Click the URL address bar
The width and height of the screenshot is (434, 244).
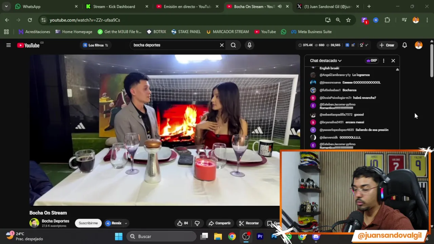click(x=183, y=20)
